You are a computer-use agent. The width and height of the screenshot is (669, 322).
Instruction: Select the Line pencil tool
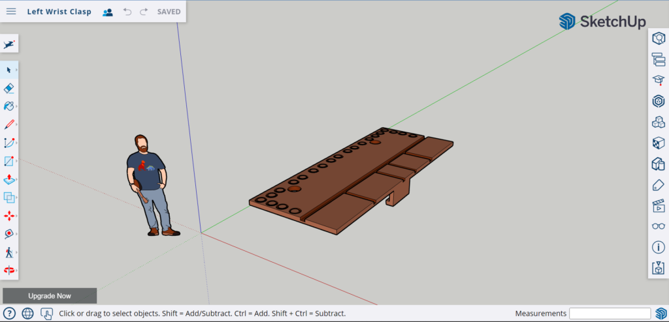click(x=9, y=124)
